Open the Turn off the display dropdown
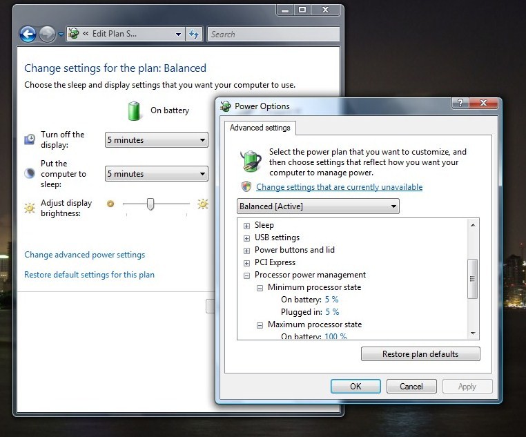The height and width of the screenshot is (437, 526). 156,140
